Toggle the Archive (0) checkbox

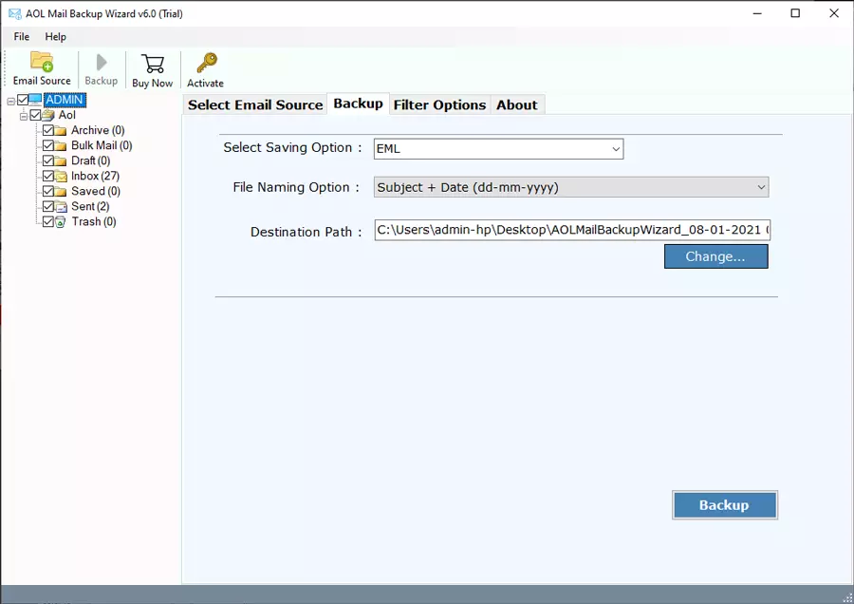pyautogui.click(x=48, y=130)
